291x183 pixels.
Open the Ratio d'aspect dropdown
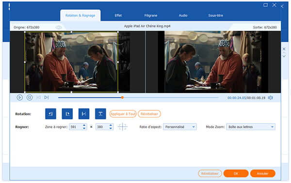pos(179,127)
